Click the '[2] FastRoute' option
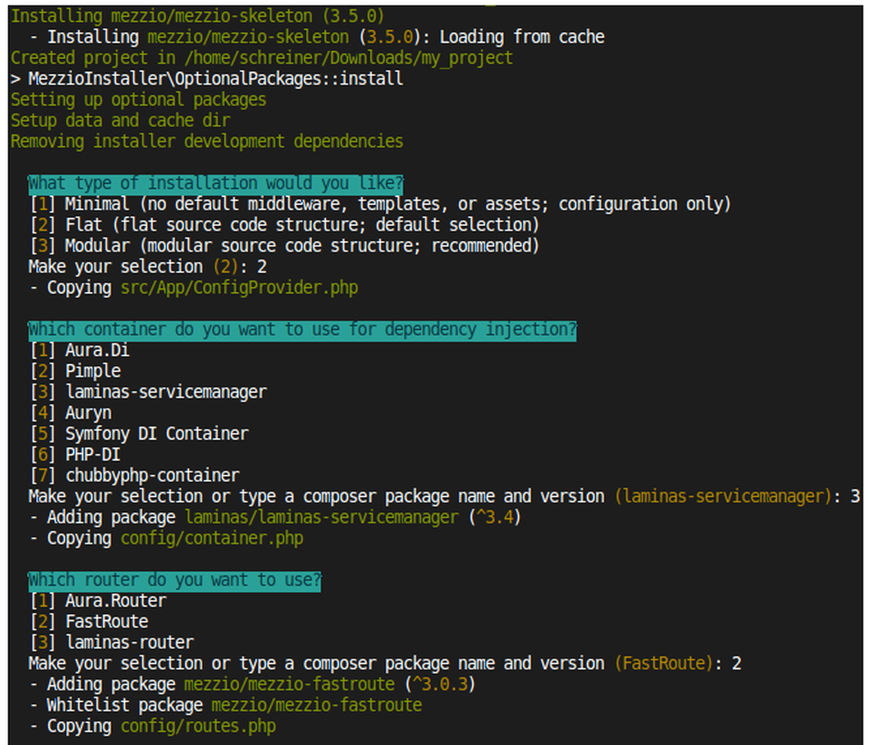 [x=89, y=622]
